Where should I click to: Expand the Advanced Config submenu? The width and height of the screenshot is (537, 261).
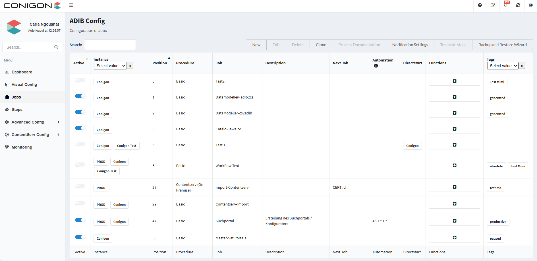28,122
